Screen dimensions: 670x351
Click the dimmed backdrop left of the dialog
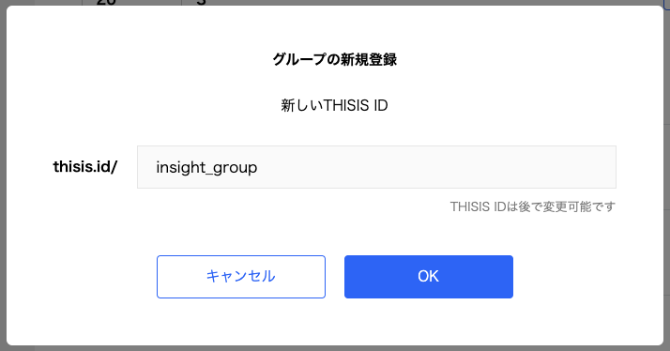pos(3,175)
